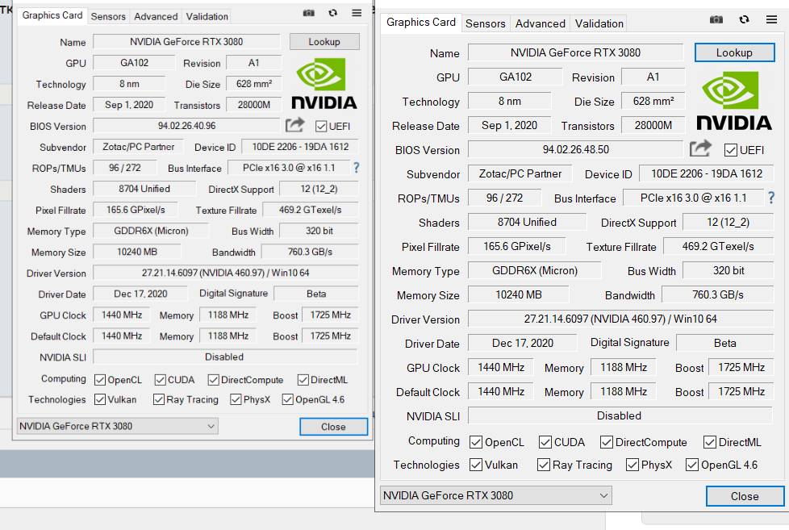Screen dimensions: 789x530
Task: Click the screenshot camera icon in left GPU-Z window
Action: pos(308,13)
